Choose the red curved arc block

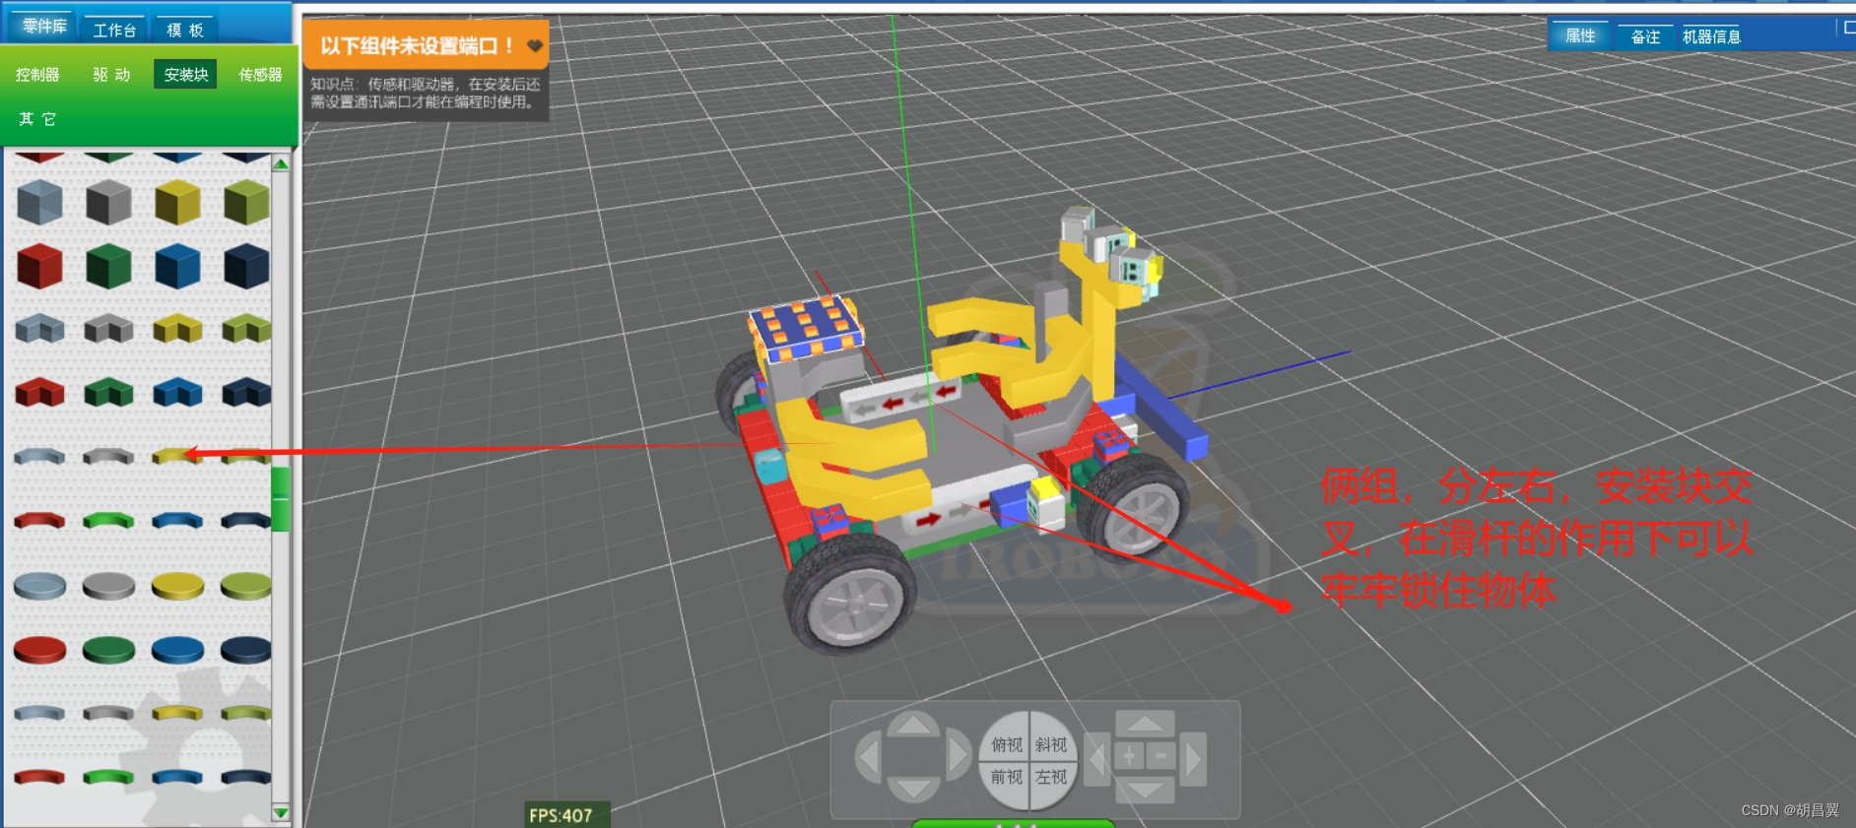coord(40,520)
